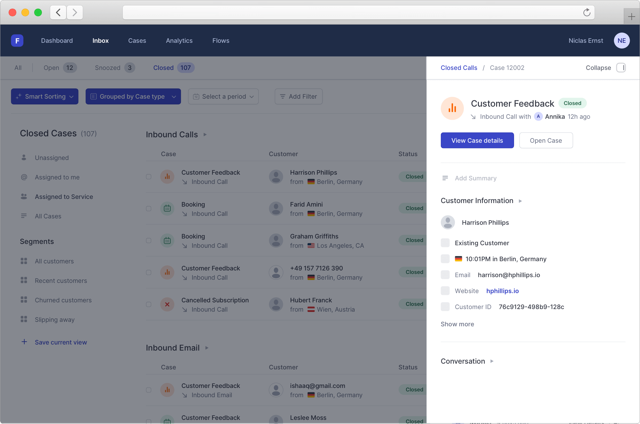Click the red X Cancelled Subscription icon
This screenshot has width=640, height=424.
pos(167,305)
